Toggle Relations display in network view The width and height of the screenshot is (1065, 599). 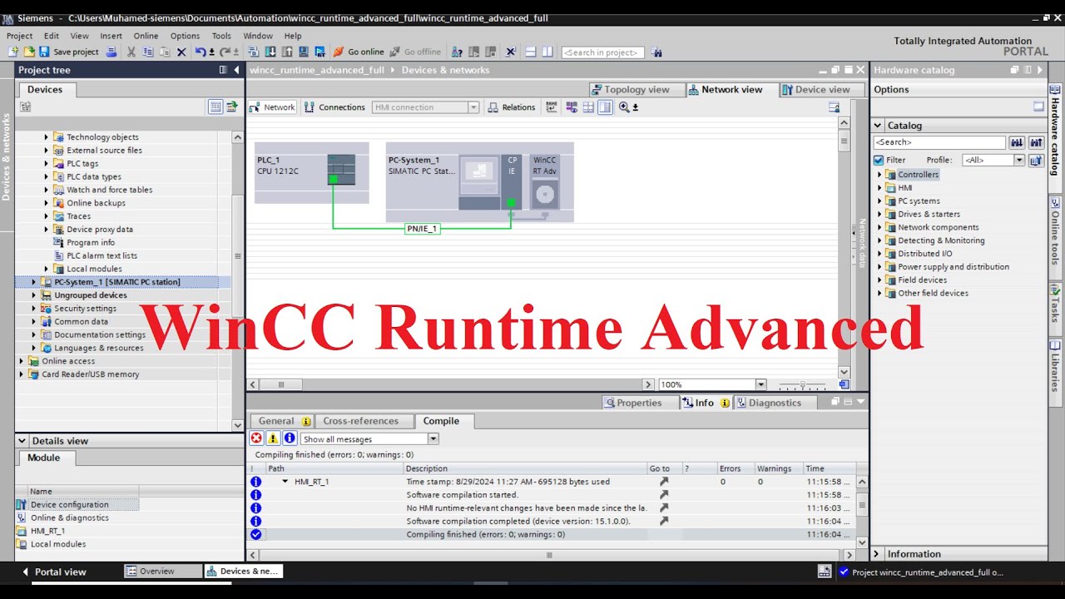pyautogui.click(x=512, y=107)
